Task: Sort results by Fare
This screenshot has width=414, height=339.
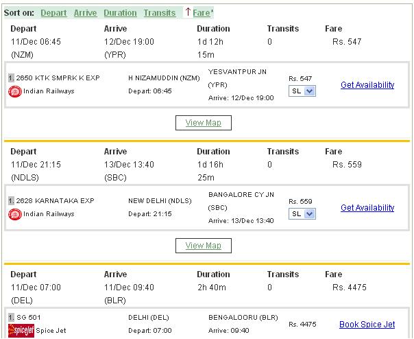Action: (x=202, y=13)
